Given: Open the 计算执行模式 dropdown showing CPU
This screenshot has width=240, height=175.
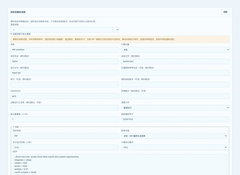Looking at the screenshot, I should pyautogui.click(x=174, y=148).
